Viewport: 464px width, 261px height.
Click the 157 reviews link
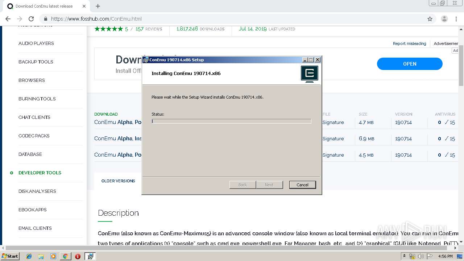(149, 29)
